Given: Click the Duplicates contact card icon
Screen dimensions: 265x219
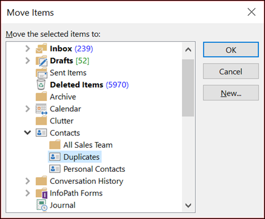Looking at the screenshot, I should pyautogui.click(x=55, y=157).
